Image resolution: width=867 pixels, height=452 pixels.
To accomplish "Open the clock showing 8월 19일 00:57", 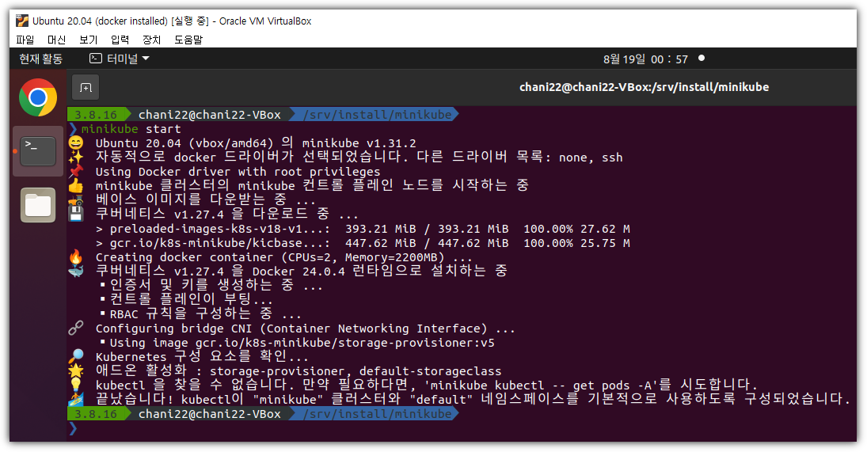I will click(645, 59).
